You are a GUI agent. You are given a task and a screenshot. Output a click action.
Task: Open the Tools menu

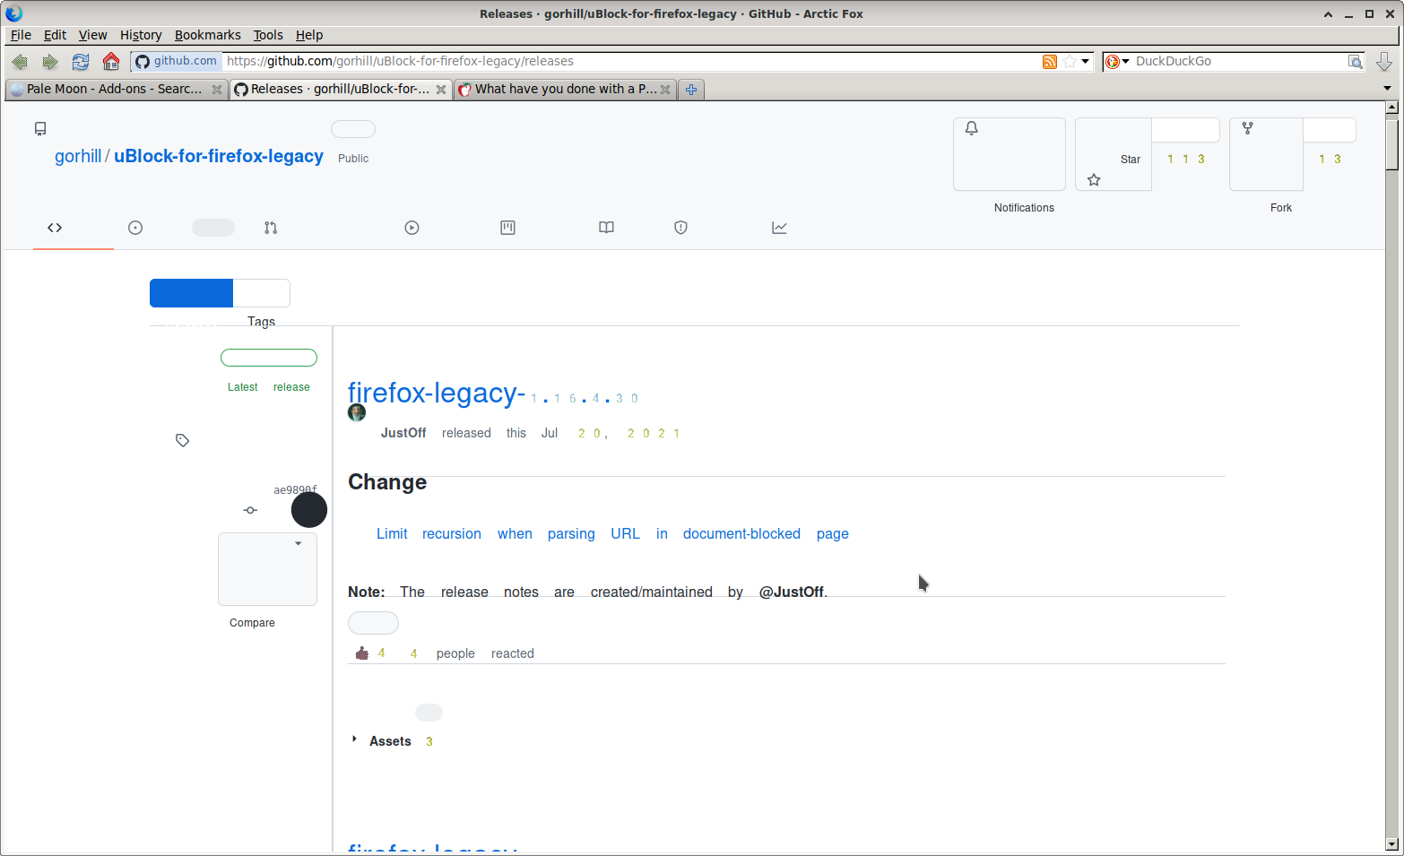point(268,35)
